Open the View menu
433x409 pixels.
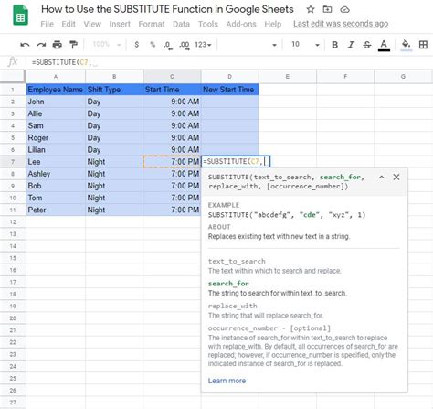[x=92, y=24]
